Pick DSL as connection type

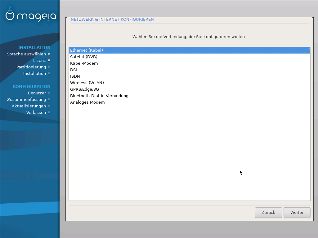[74, 70]
